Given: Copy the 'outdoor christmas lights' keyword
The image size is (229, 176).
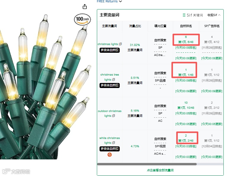Looking at the screenshot, I should click(x=113, y=116).
